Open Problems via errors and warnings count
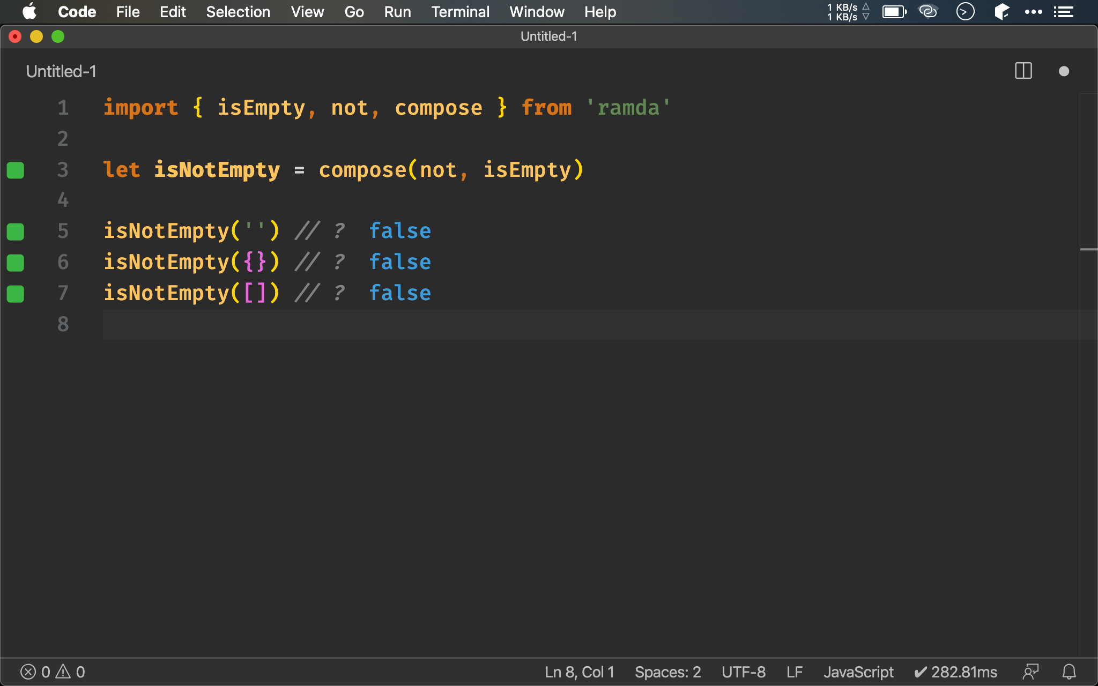 click(53, 672)
